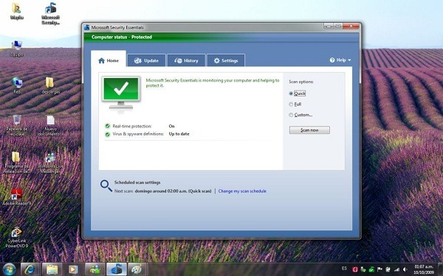443x276 pixels.
Task: Click the network signal tray icon
Action: click(397, 270)
